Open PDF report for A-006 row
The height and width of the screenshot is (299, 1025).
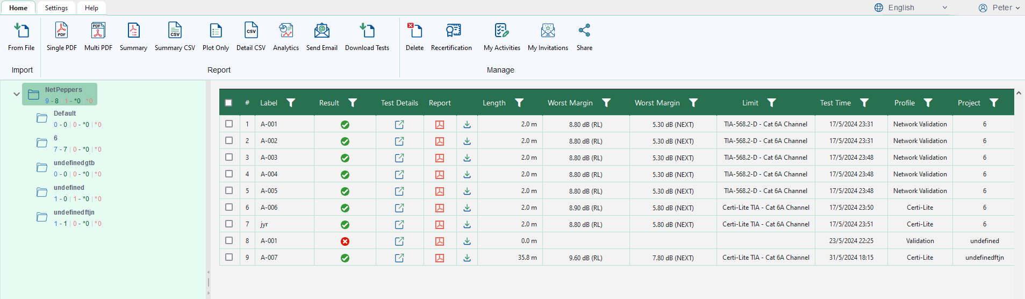tap(440, 208)
